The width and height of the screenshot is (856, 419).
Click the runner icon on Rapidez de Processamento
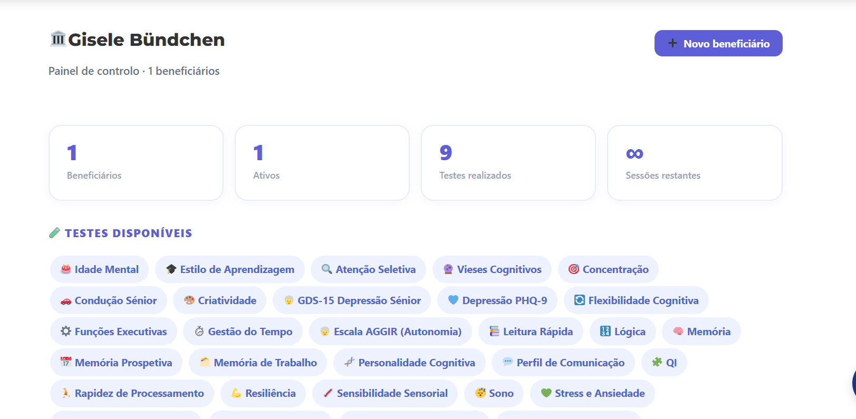point(66,393)
